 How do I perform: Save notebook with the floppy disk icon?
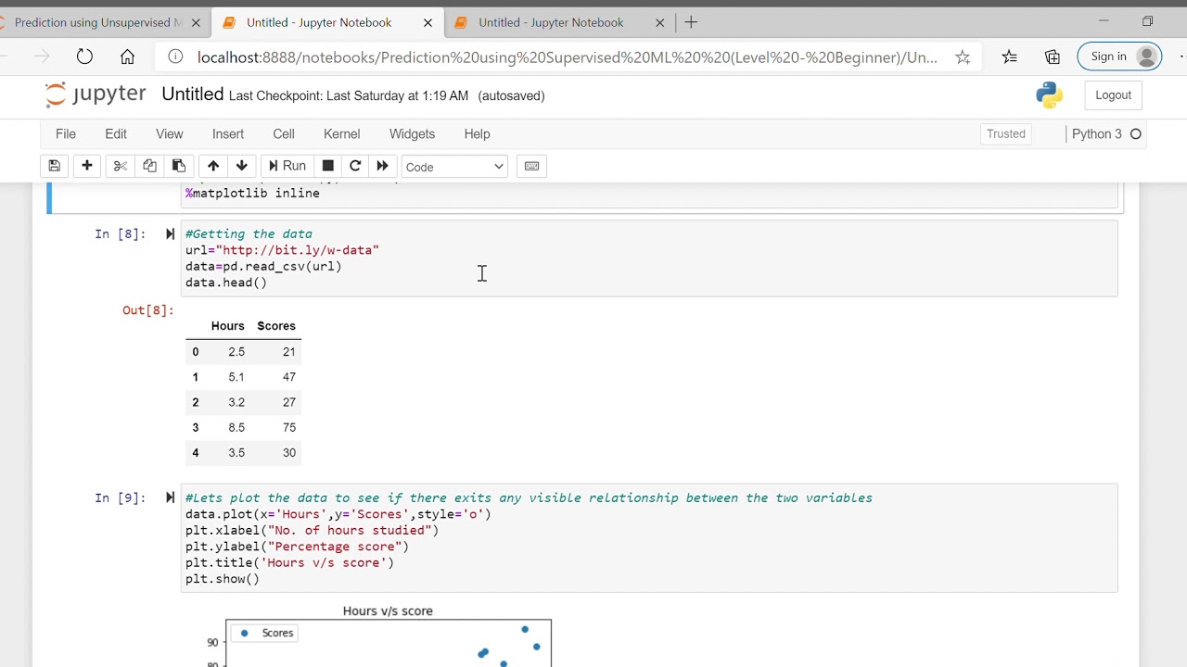coord(55,166)
